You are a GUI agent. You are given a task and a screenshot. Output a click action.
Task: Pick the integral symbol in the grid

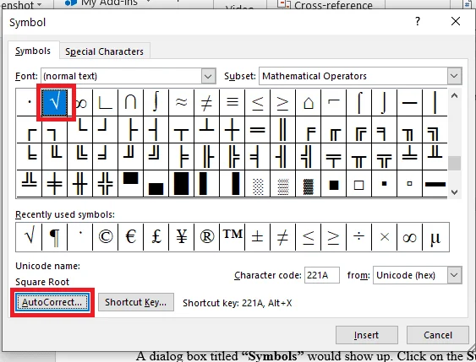(x=156, y=102)
